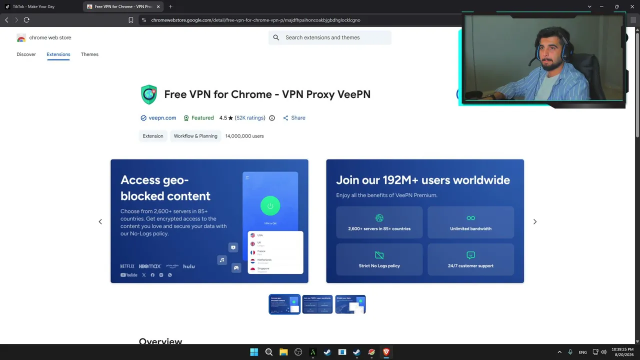Screen dimensions: 640x360
Task: Open the Access geo-blocked content screenshot
Action: [x=209, y=221]
